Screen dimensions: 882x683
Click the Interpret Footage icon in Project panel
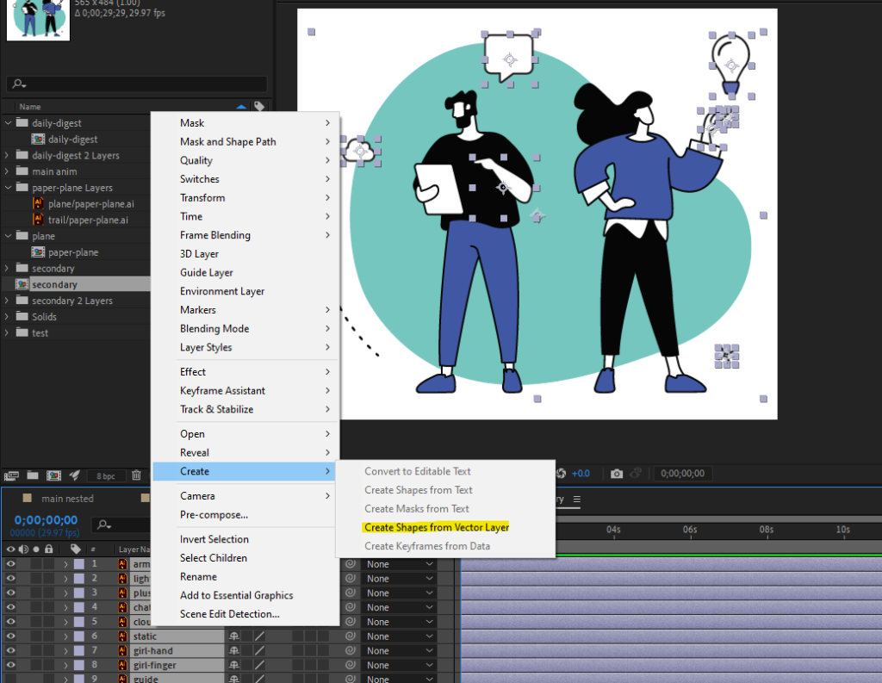pos(11,475)
